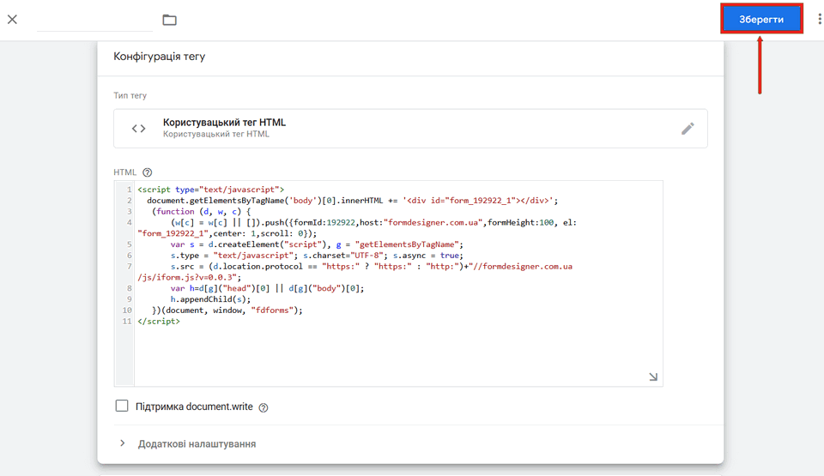Click the empty tag name field
The image size is (824, 476).
click(x=95, y=20)
